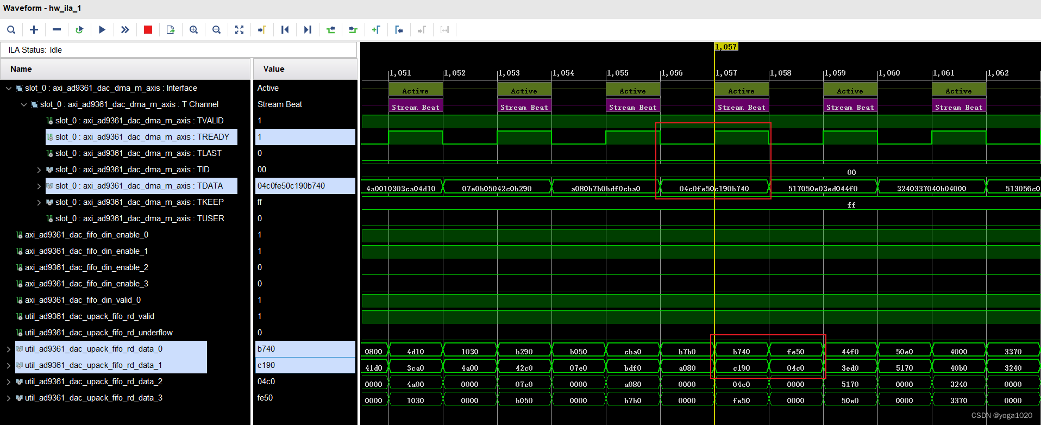Go to the end of waveform
This screenshot has width=1041, height=425.
(x=308, y=30)
